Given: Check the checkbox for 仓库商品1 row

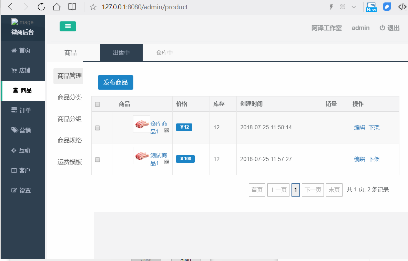Looking at the screenshot, I should pyautogui.click(x=98, y=128).
